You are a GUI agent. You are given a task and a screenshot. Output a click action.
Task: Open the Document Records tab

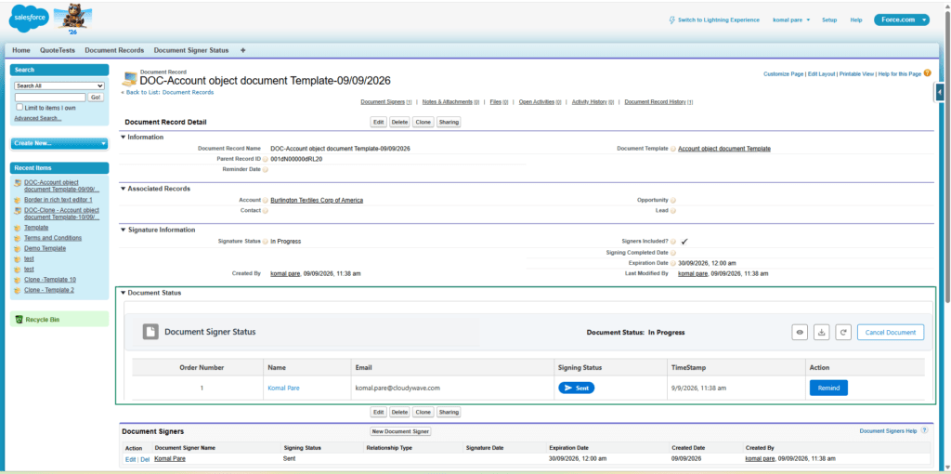[x=114, y=50]
